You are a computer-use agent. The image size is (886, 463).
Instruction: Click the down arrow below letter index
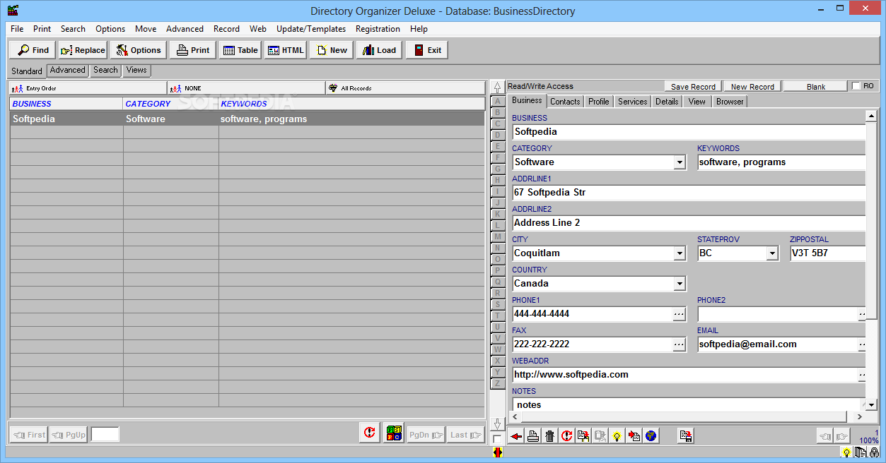(497, 424)
